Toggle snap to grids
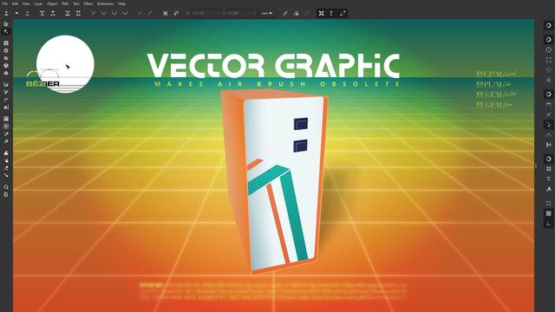The height and width of the screenshot is (312, 555). point(548,214)
